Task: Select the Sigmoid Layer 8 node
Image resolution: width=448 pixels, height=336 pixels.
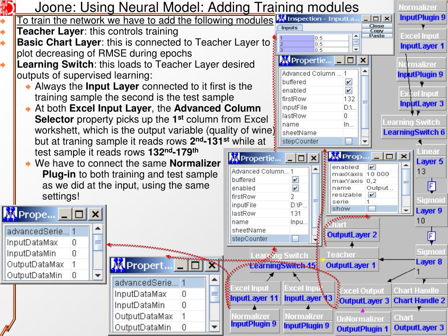Action: pyautogui.click(x=430, y=262)
